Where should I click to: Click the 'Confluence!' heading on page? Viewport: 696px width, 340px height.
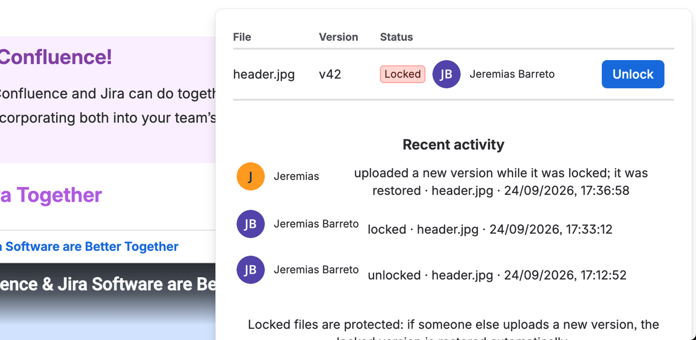tap(56, 57)
